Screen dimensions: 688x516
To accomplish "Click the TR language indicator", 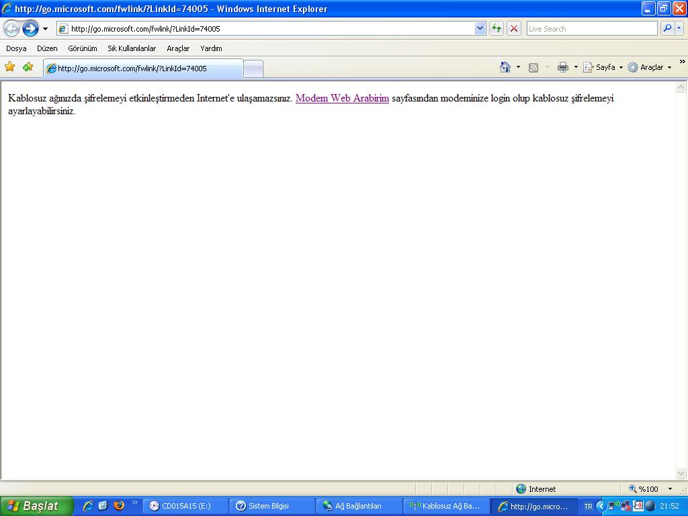I will point(588,507).
